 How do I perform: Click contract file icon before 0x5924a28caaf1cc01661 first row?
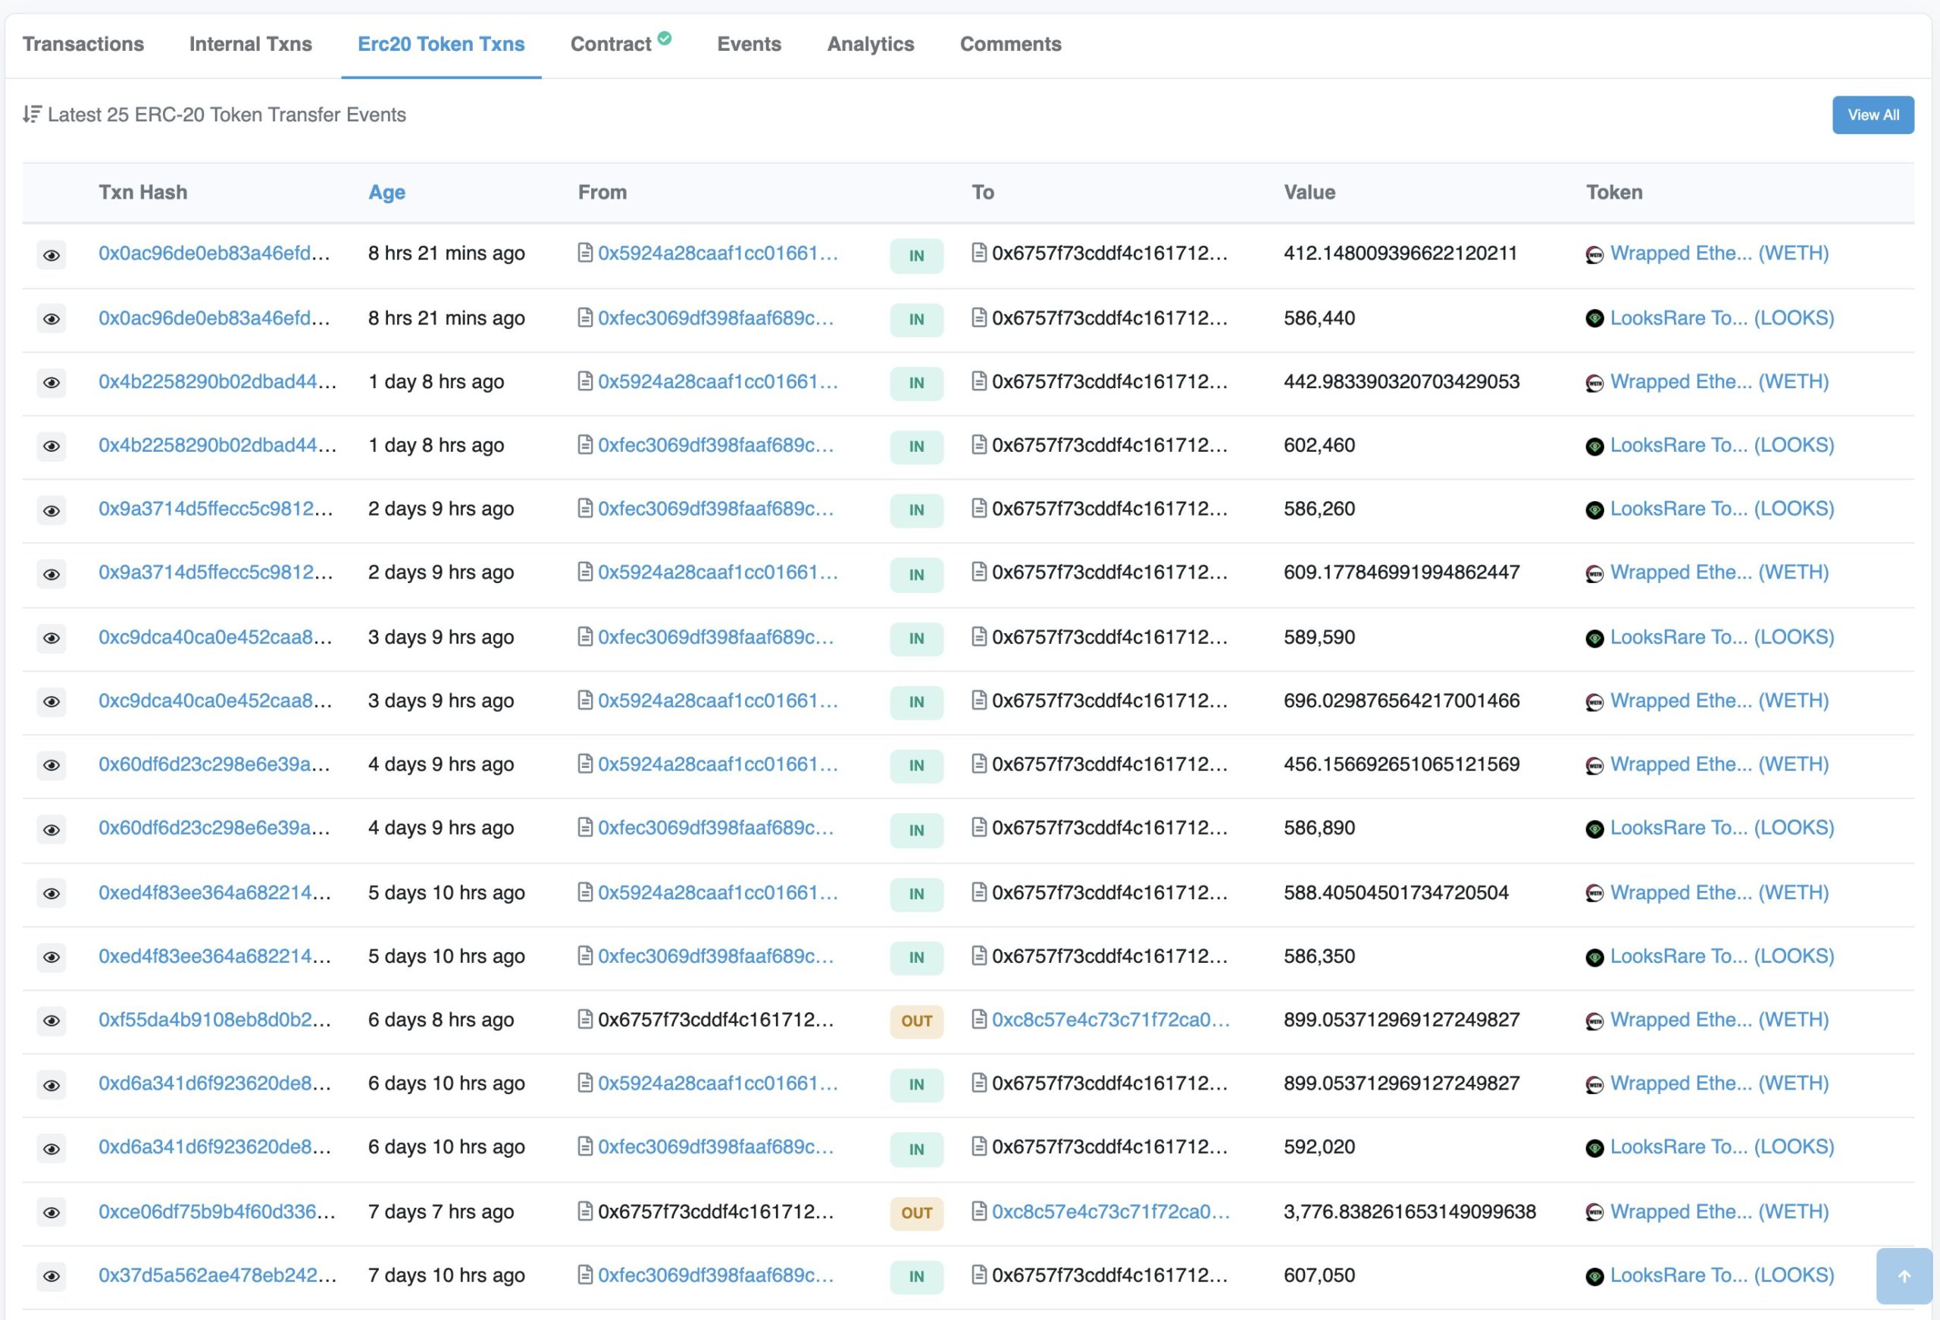pyautogui.click(x=585, y=253)
